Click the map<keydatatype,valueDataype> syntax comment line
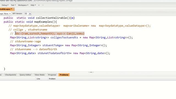 pos(79,26)
